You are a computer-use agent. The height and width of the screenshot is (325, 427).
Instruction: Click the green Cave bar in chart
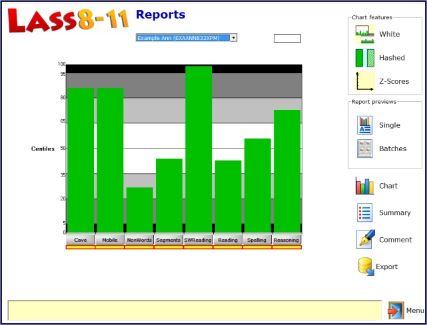coord(81,160)
